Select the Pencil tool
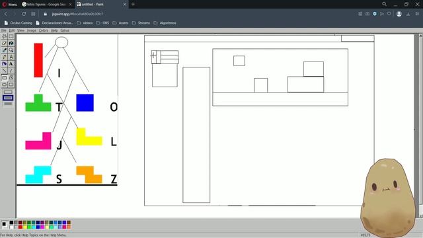The height and width of the screenshot is (238, 423). pos(5,57)
